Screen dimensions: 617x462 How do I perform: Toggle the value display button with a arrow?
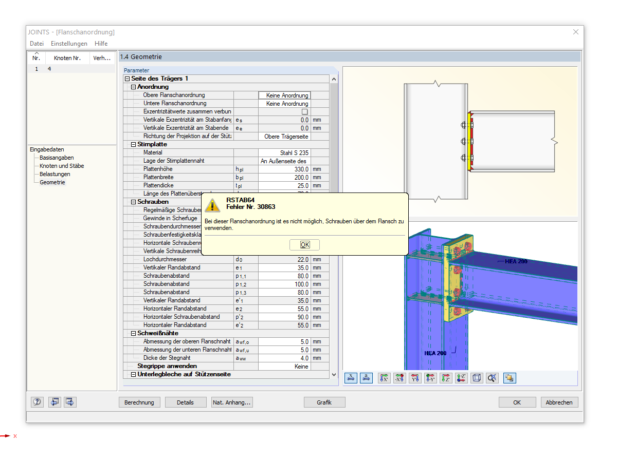tap(366, 378)
